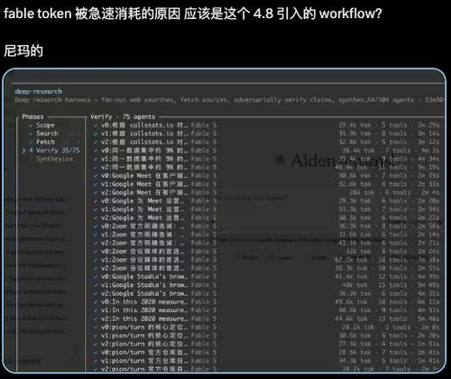451x379 pixels.
Task: Select the v0 pion/turn 官方仓库 row
Action: 266,353
